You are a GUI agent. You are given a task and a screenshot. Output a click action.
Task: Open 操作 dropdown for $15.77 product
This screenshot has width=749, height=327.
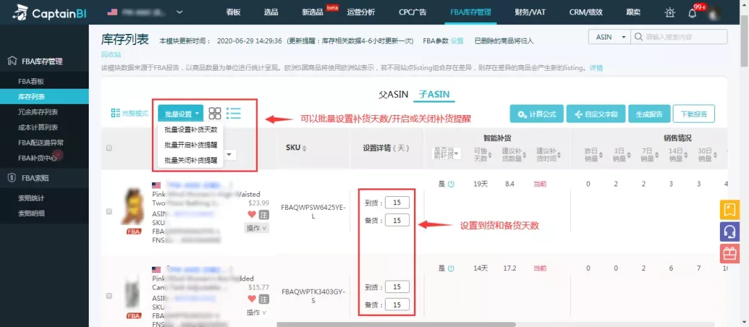coord(257,312)
